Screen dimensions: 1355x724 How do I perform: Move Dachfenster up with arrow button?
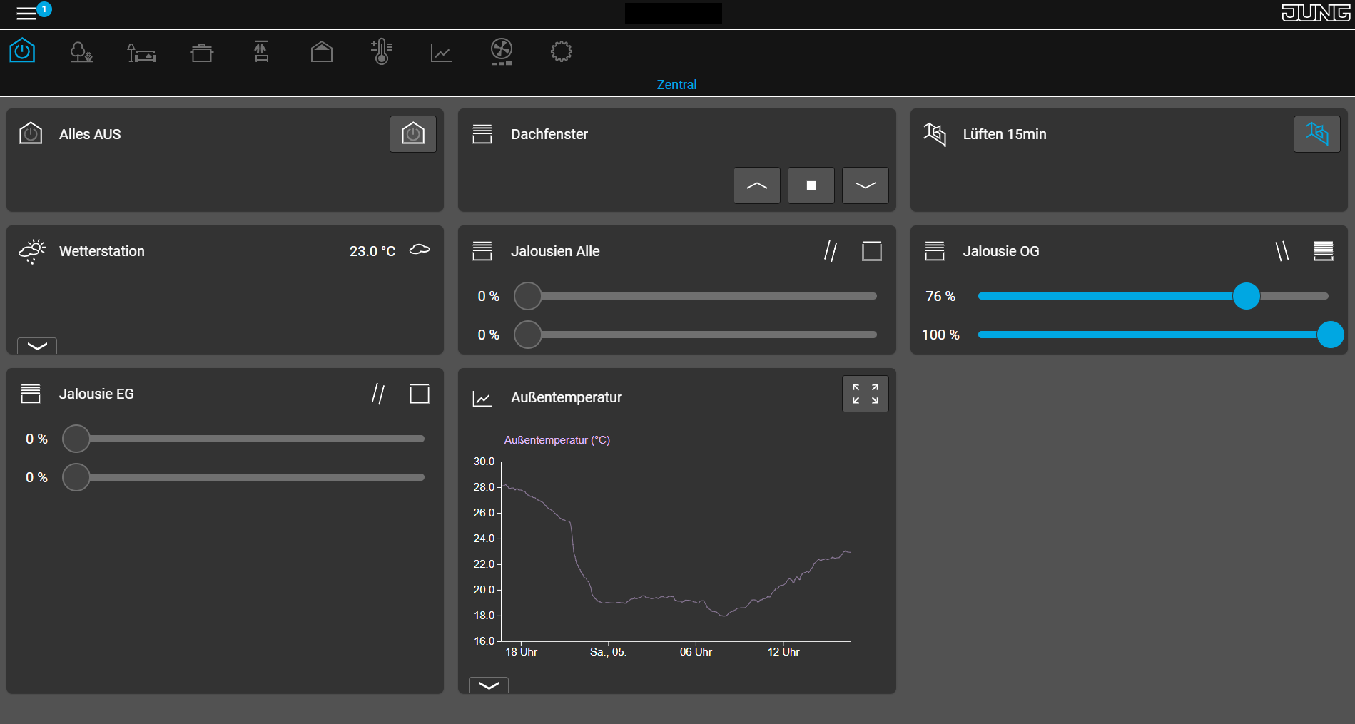click(x=757, y=185)
